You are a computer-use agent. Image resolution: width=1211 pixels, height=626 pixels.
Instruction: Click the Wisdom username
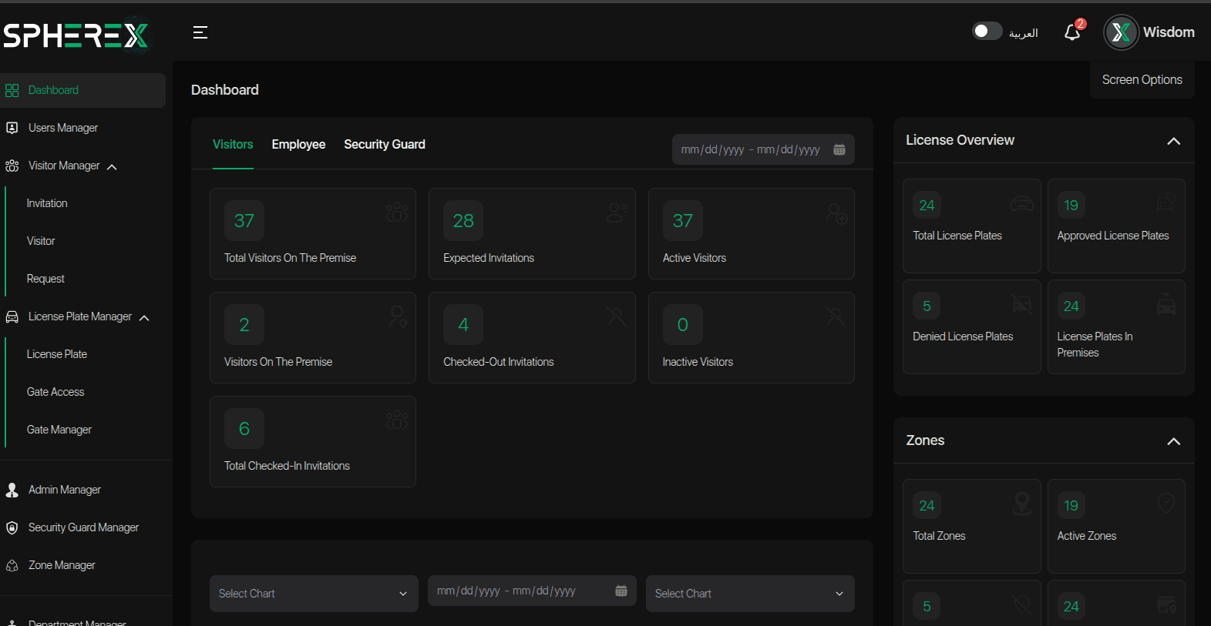(x=1169, y=32)
